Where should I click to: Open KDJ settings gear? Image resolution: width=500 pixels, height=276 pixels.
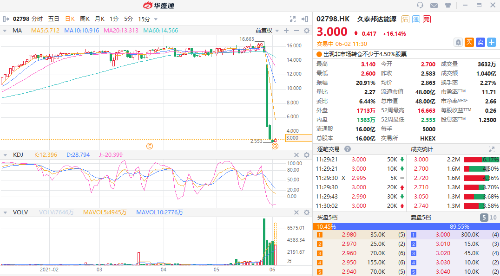point(307,155)
